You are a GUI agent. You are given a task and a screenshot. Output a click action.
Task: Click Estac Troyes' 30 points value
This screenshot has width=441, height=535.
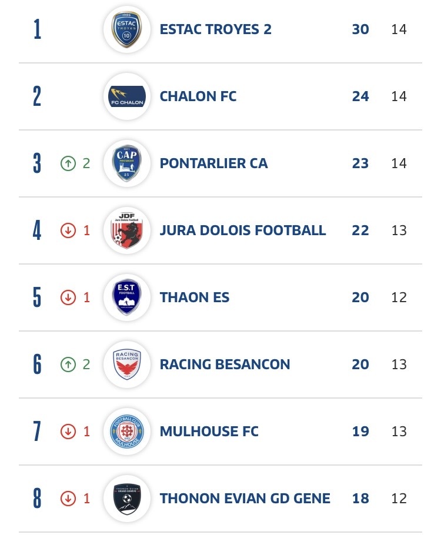point(360,29)
